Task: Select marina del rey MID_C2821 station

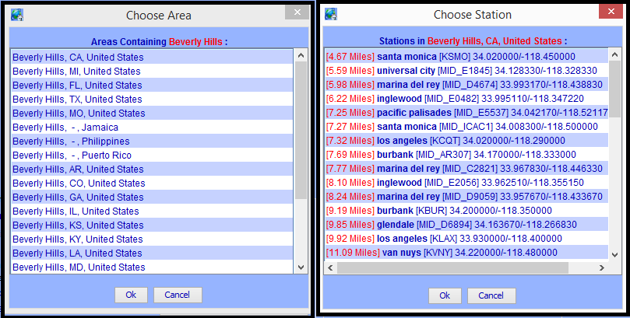Action: coord(467,169)
